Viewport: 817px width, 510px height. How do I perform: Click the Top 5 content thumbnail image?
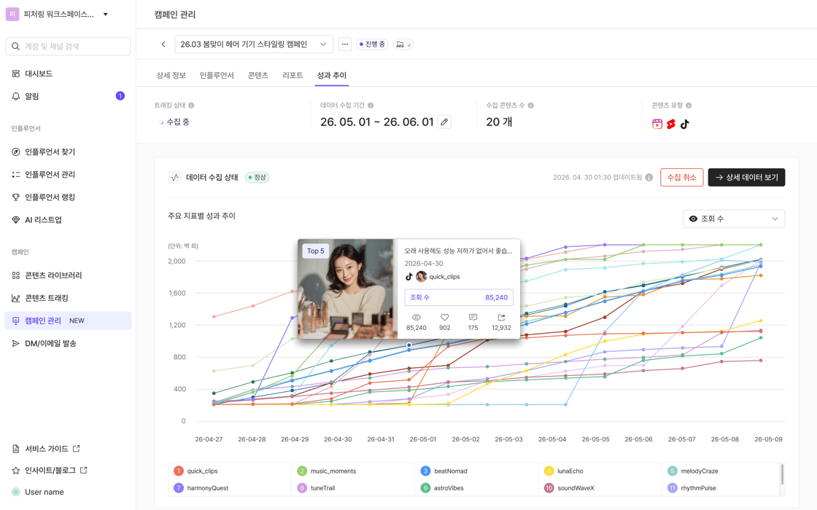(344, 289)
